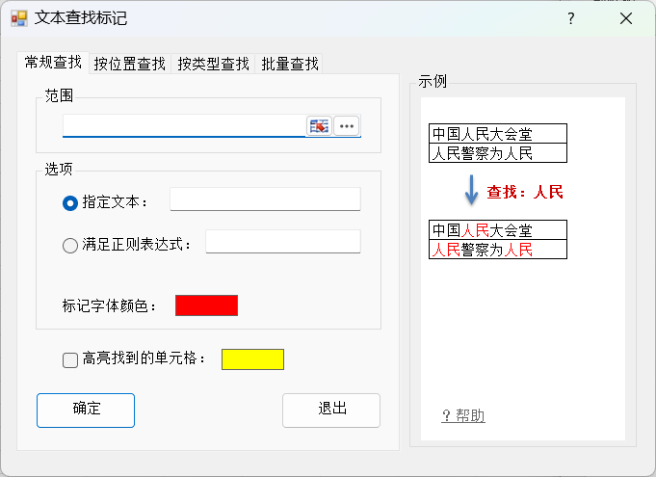This screenshot has width=656, height=477.
Task: Focus the 范围 range input field
Action: (x=183, y=126)
